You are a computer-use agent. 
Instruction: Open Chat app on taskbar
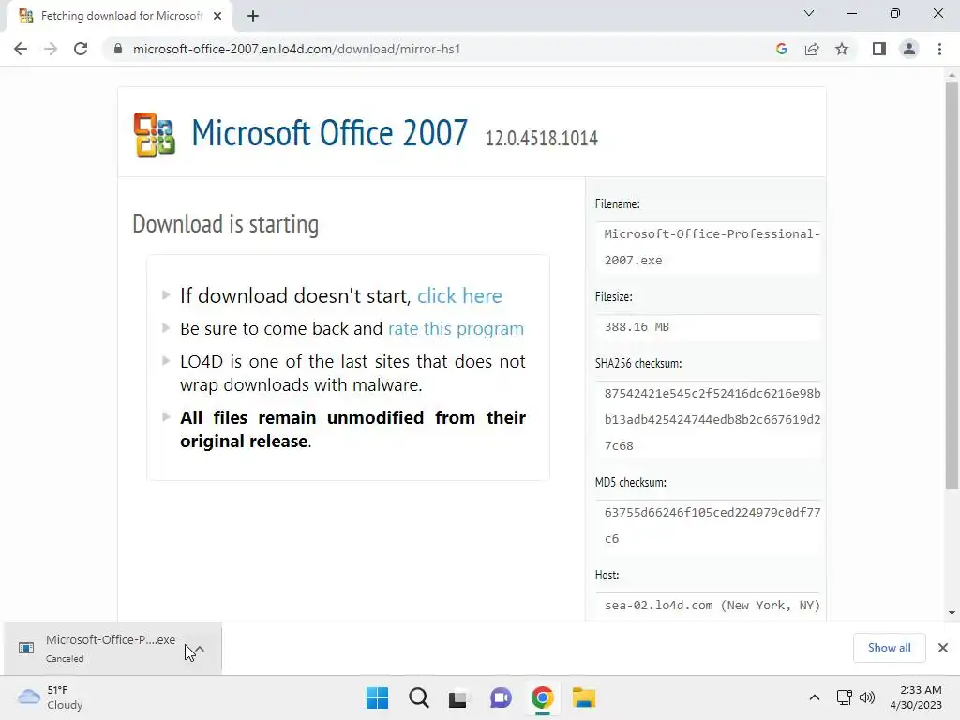pos(501,697)
